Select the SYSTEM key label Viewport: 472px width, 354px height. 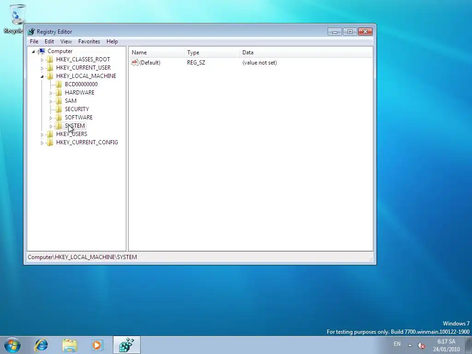click(x=75, y=126)
